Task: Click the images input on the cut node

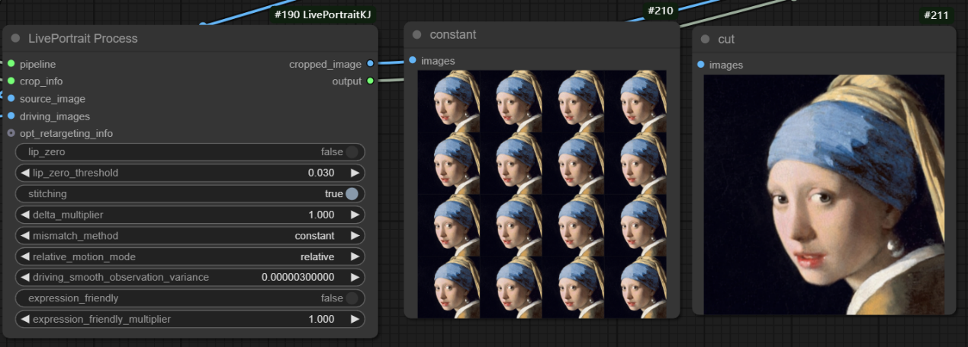Action: coord(702,65)
